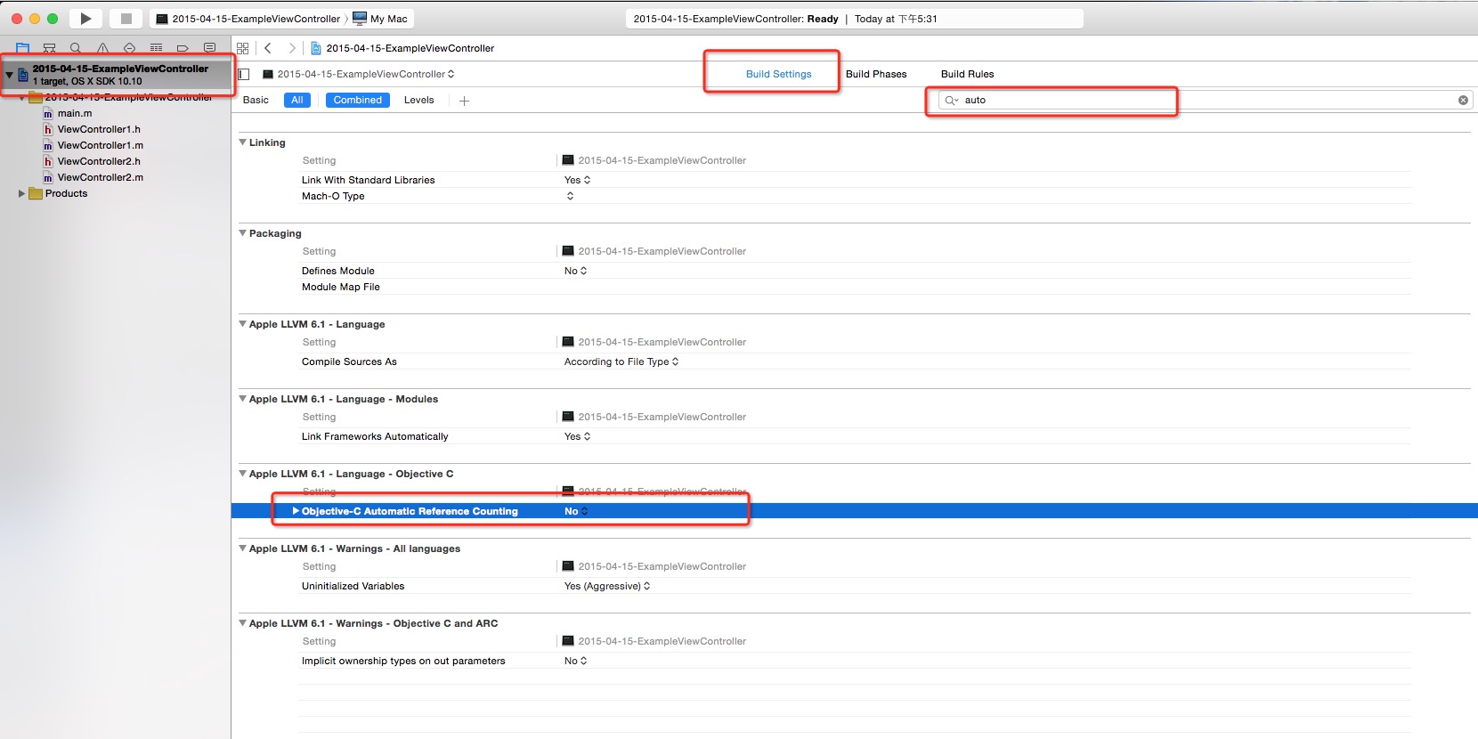
Task: Focus the build settings search field
Action: (1205, 100)
